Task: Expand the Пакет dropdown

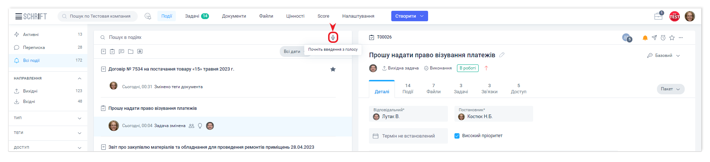Action: click(x=670, y=89)
